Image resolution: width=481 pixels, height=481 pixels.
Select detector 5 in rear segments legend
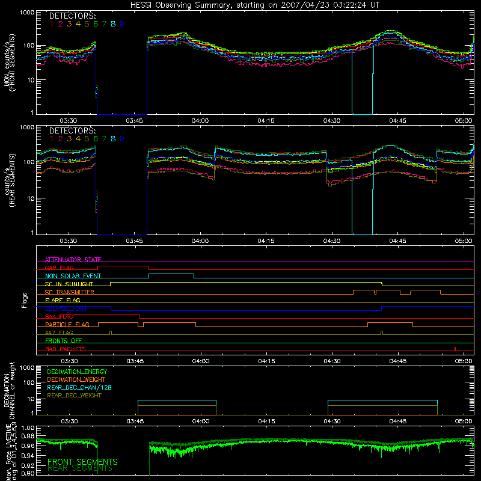87,139
